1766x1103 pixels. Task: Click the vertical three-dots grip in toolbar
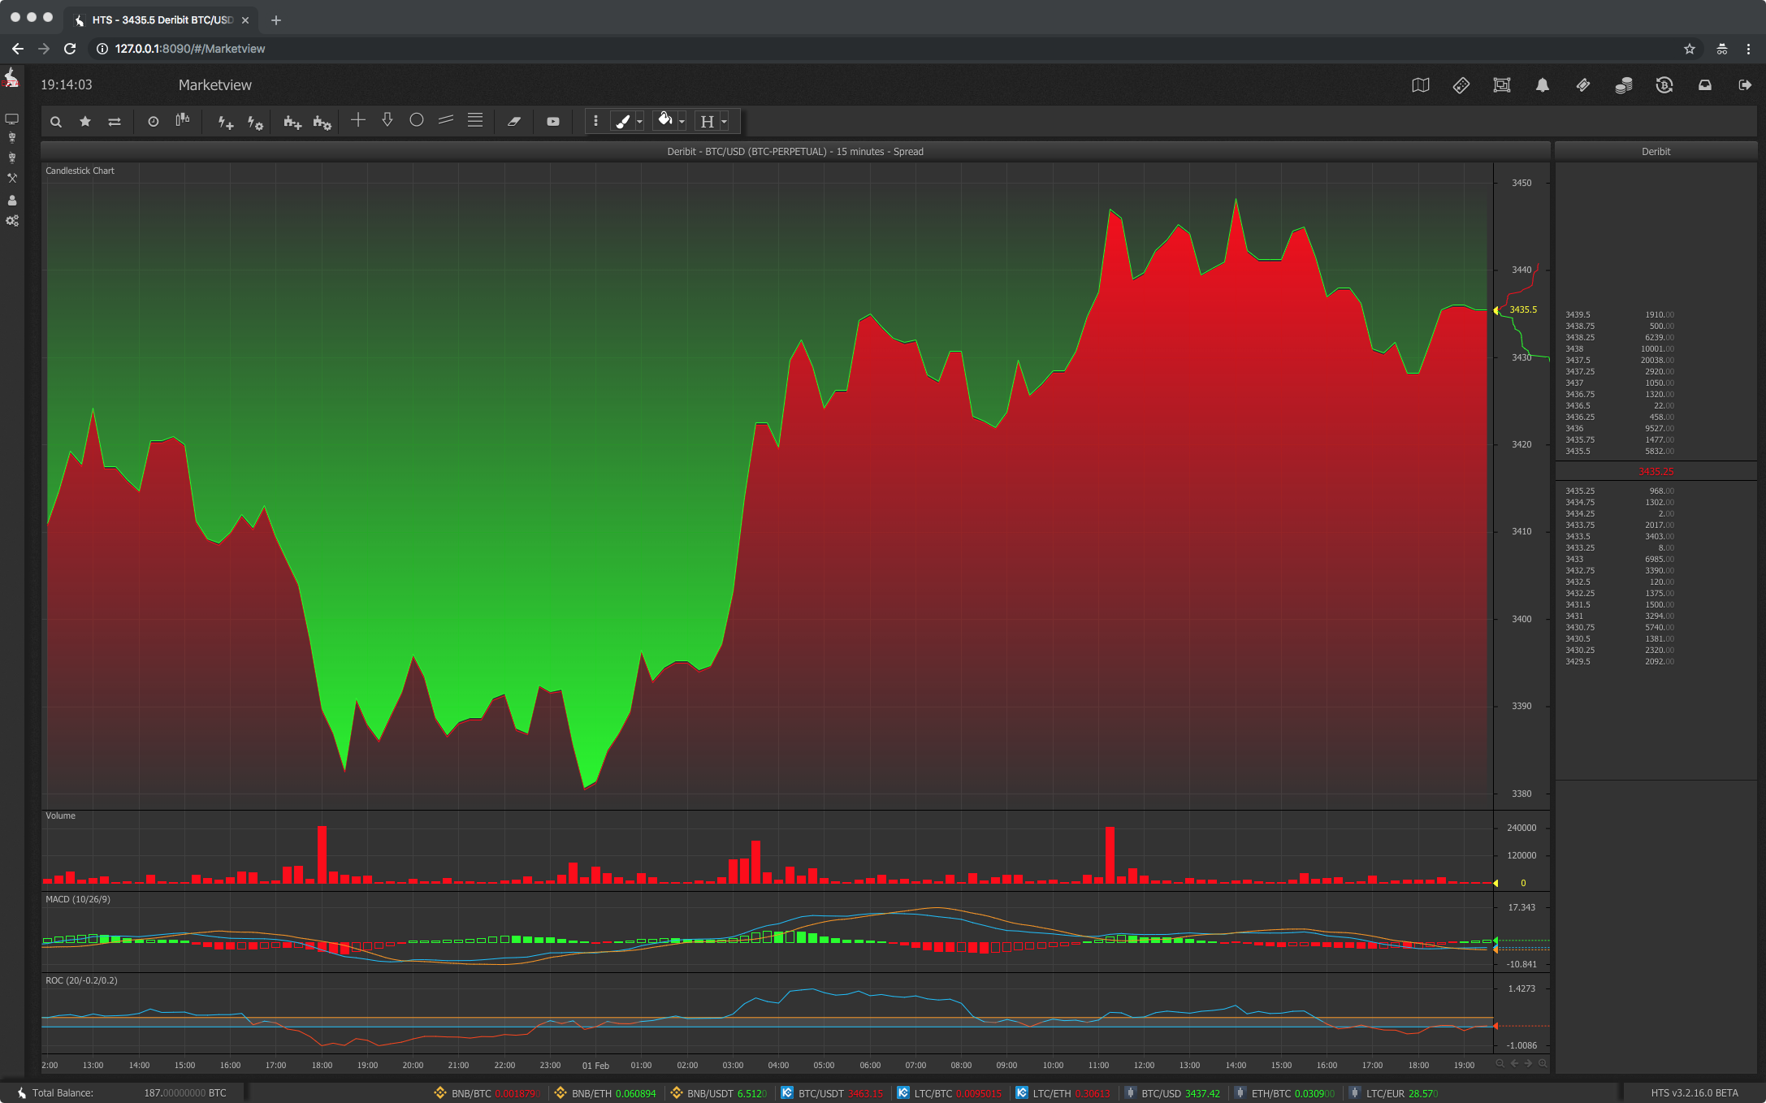(x=595, y=121)
